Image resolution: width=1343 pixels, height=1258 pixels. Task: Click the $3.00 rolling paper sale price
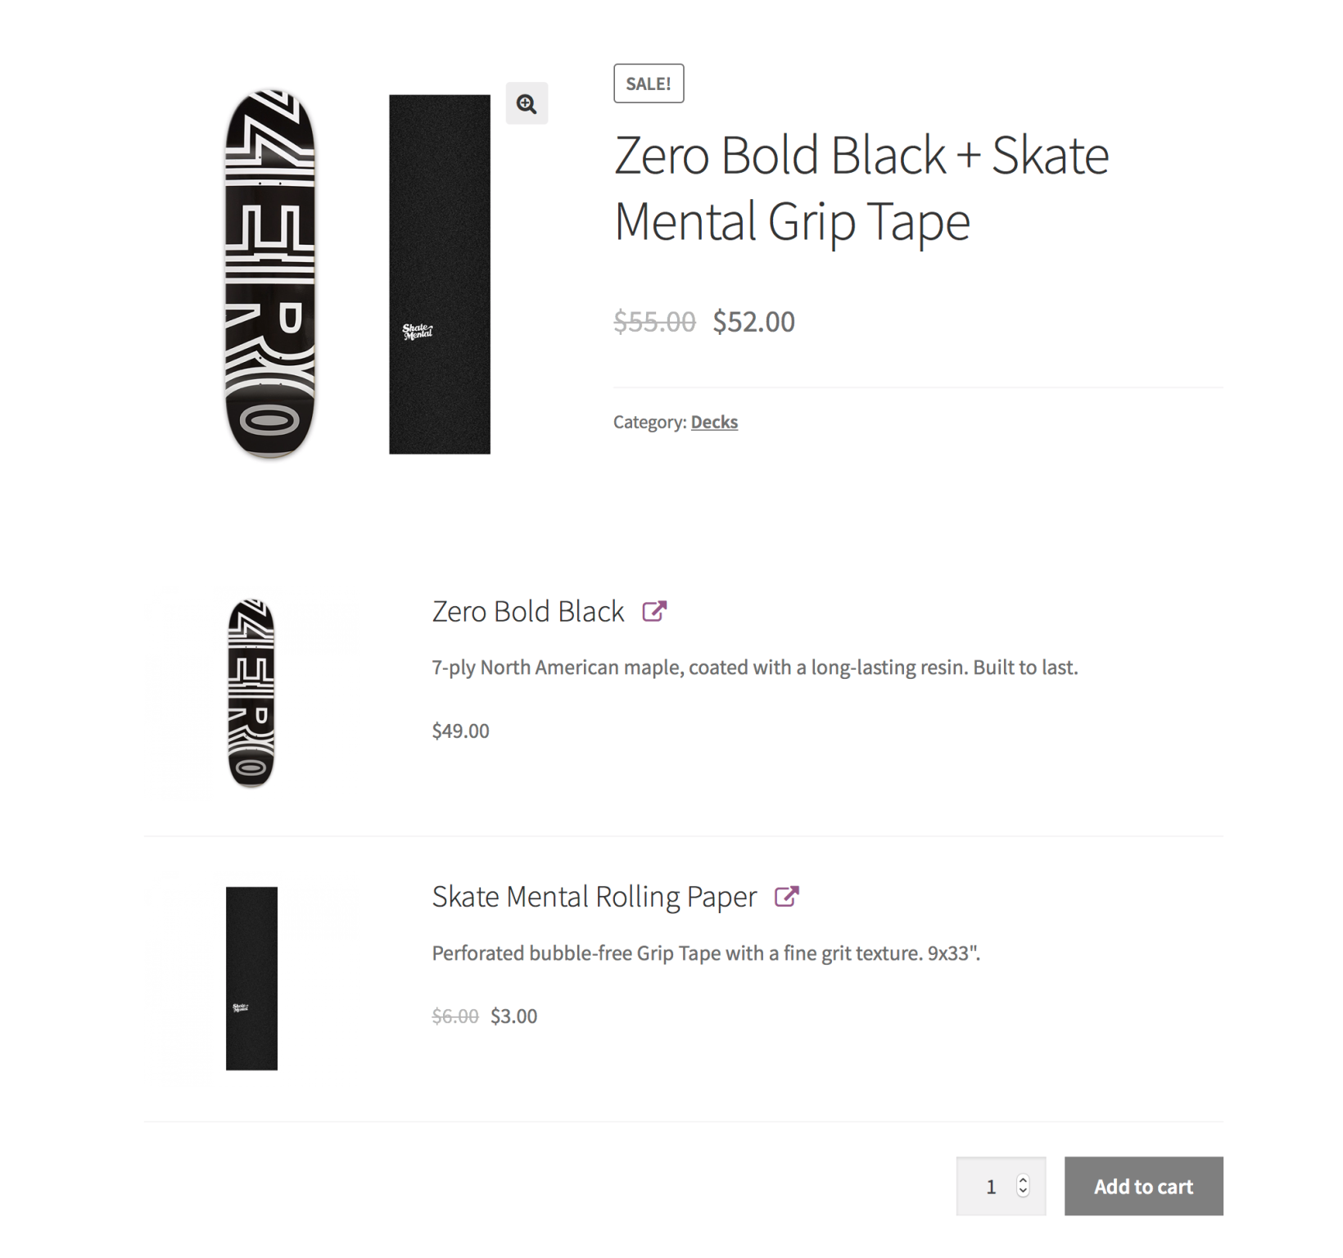[513, 1016]
